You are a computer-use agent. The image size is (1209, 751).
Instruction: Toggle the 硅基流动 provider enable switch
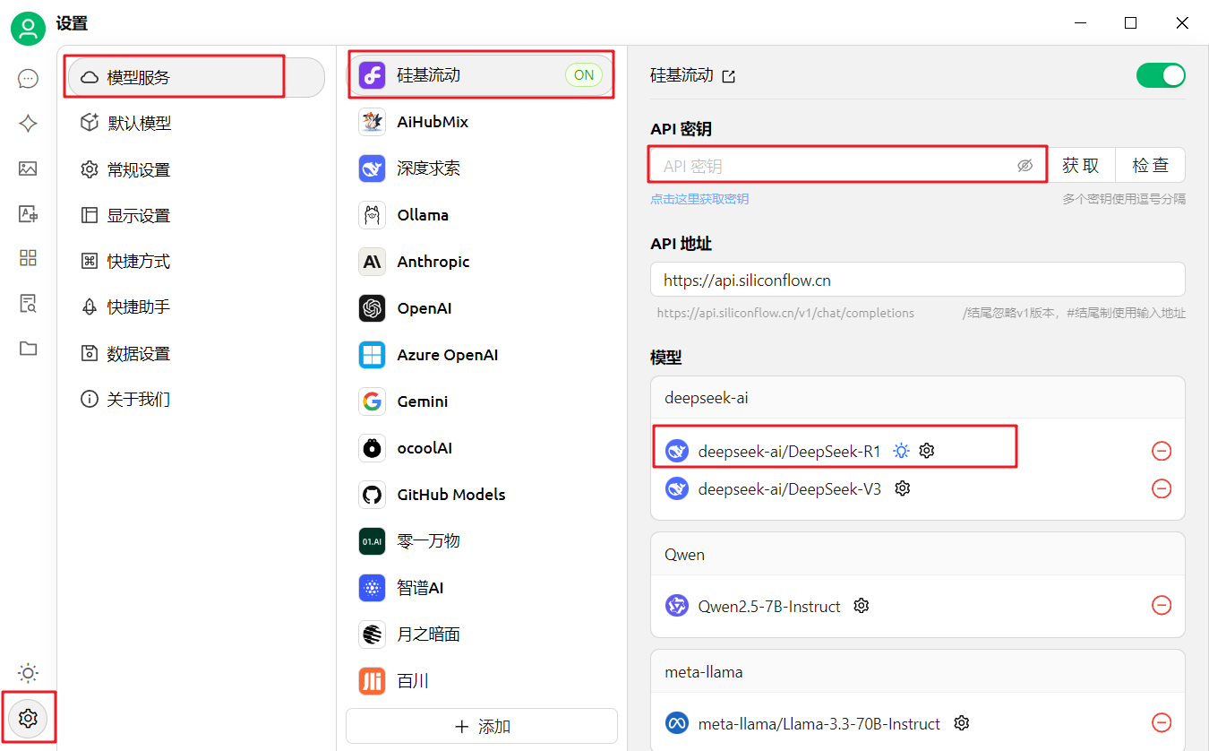1161,75
